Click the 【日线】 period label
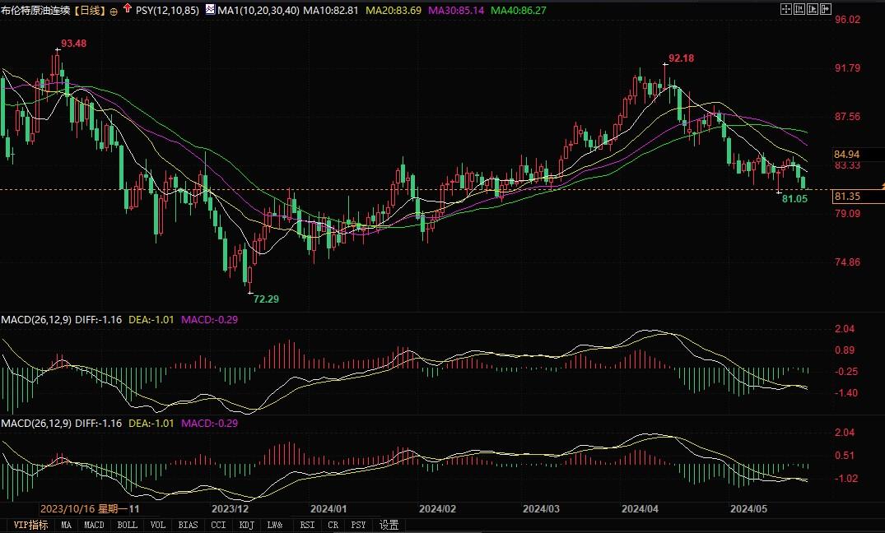 coord(90,10)
